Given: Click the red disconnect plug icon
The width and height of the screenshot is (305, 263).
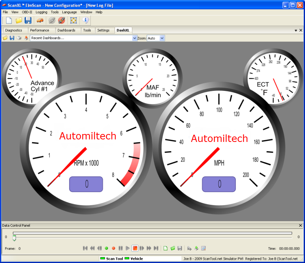Looking at the screenshot, I should click(x=61, y=20).
